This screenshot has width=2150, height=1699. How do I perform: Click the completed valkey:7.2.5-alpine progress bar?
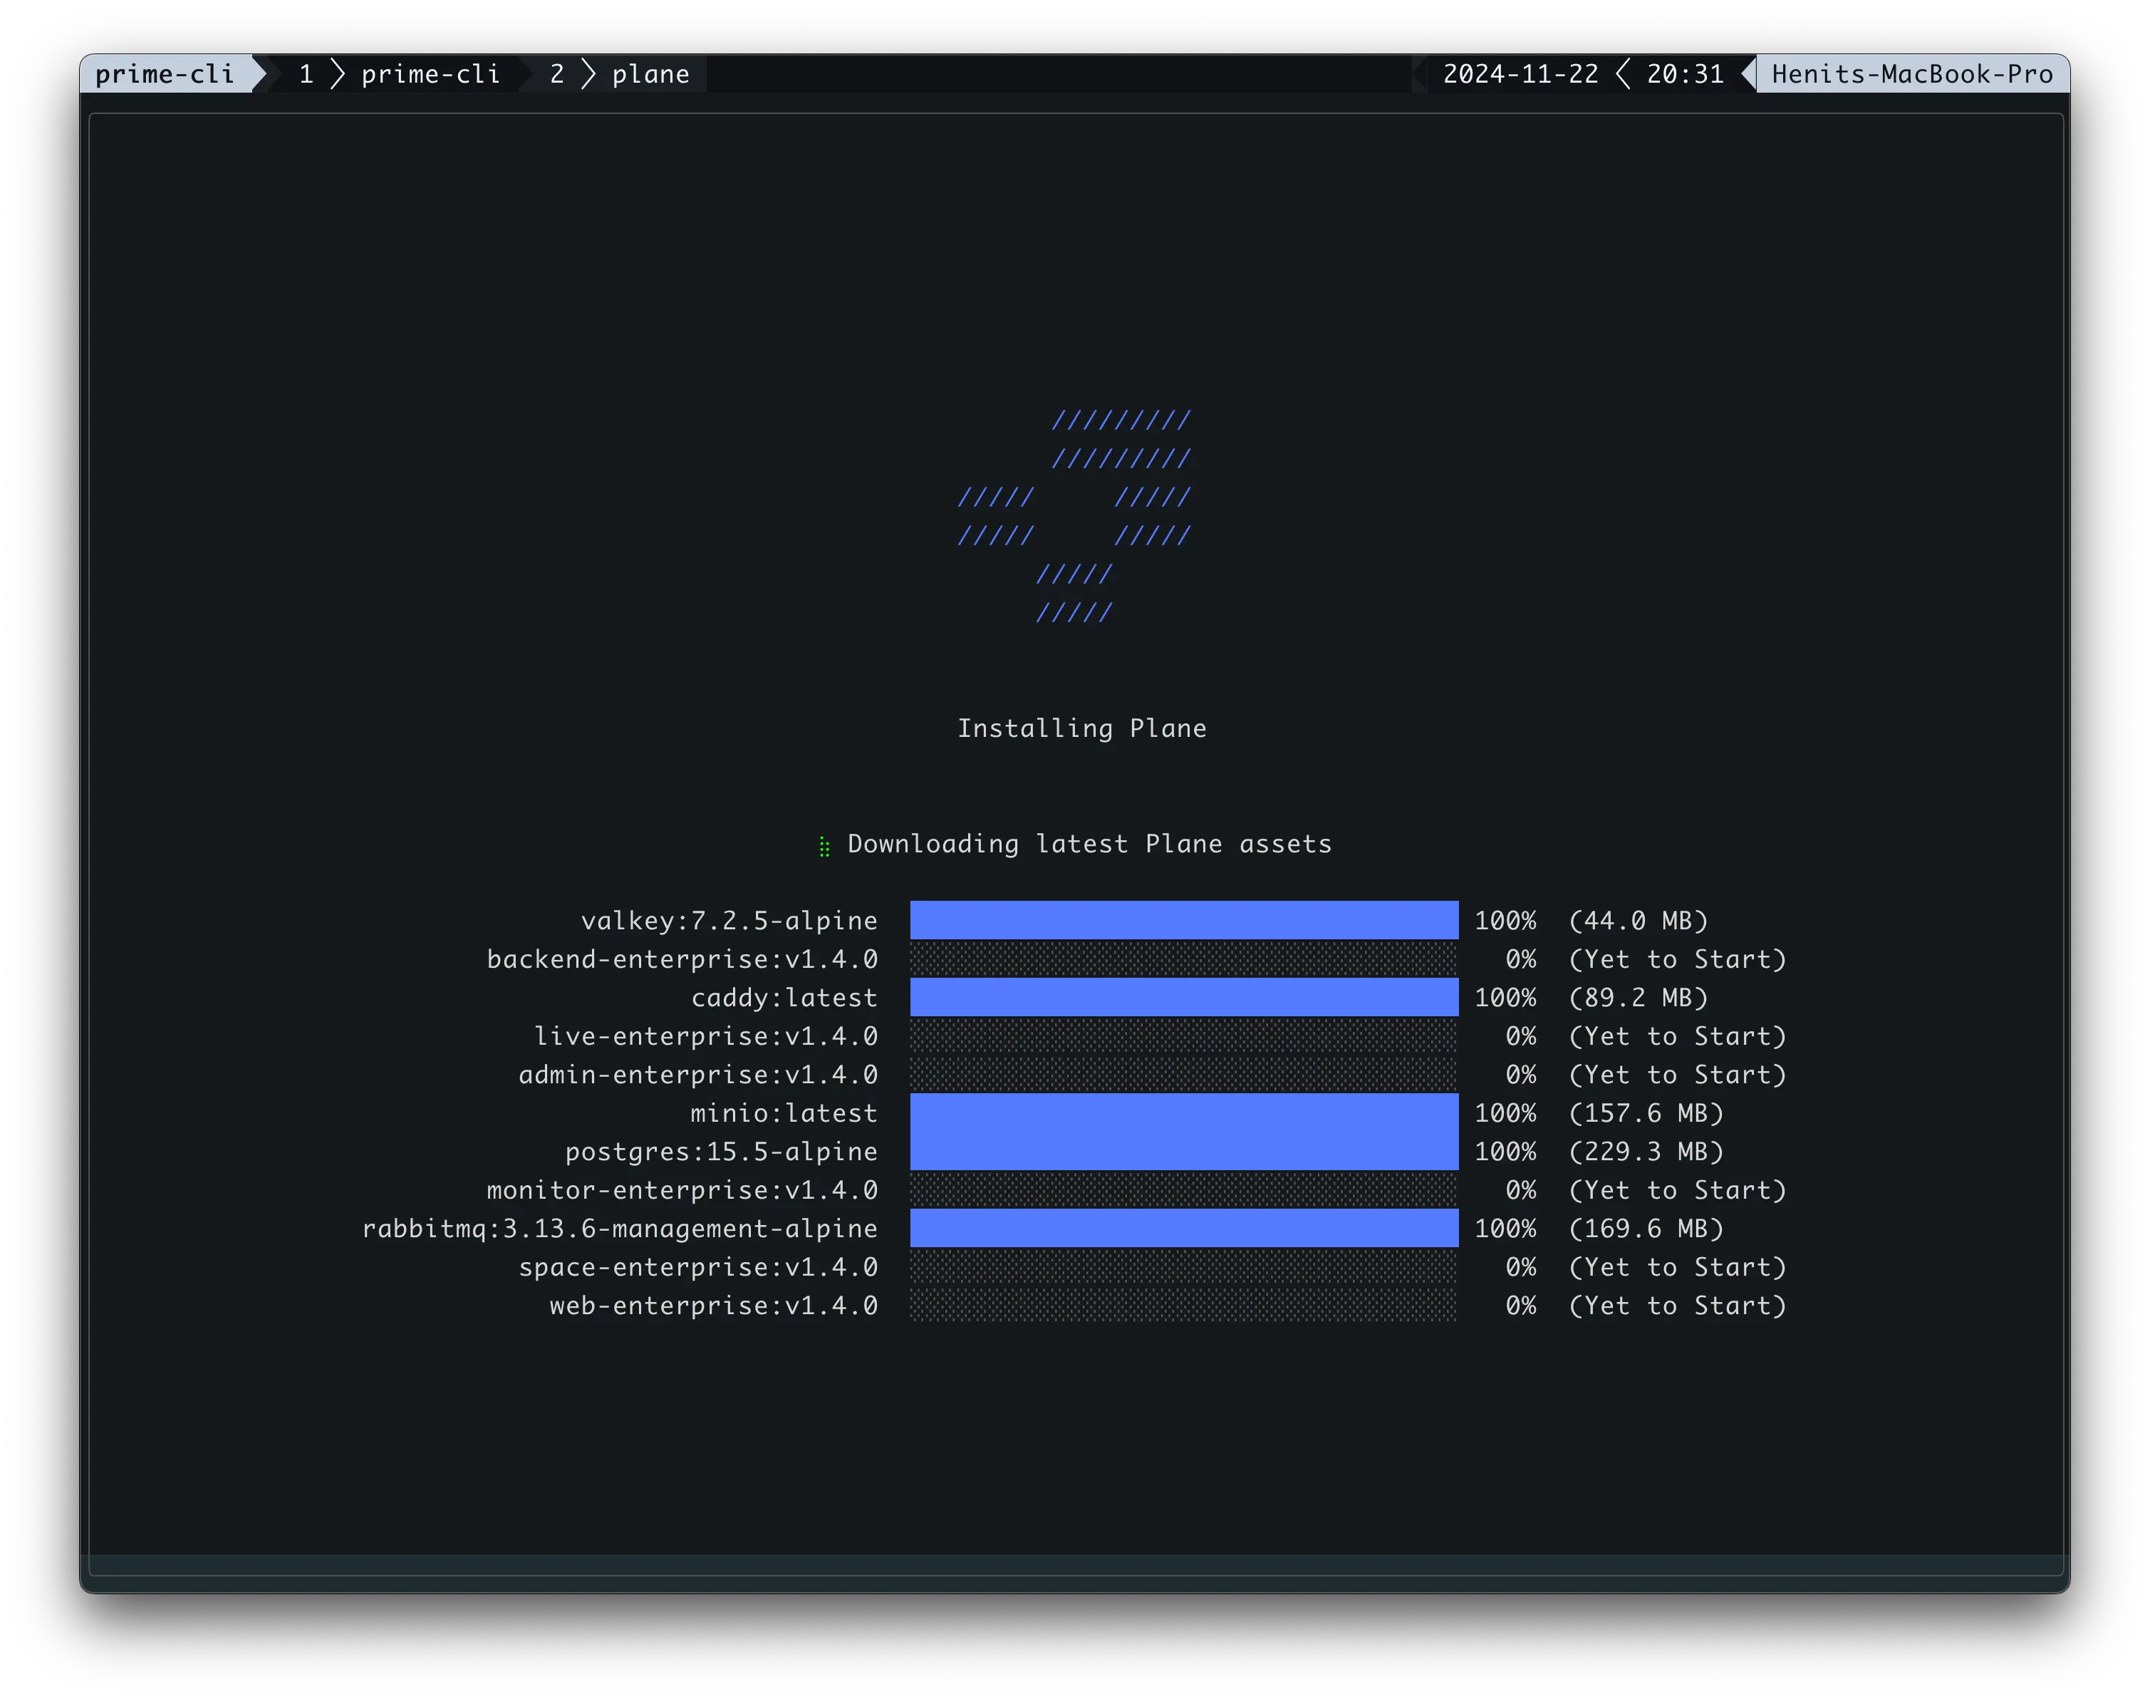point(1183,920)
